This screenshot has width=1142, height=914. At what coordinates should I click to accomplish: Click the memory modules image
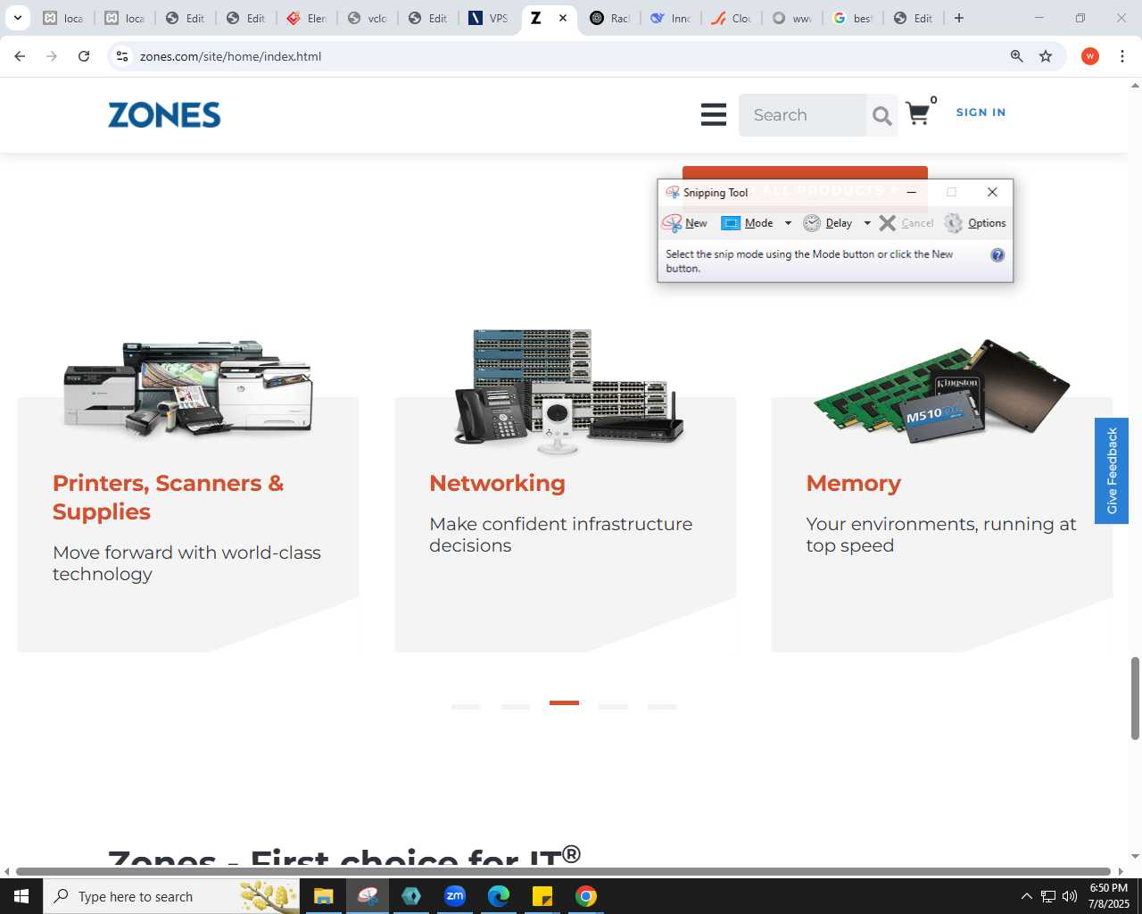pyautogui.click(x=941, y=391)
